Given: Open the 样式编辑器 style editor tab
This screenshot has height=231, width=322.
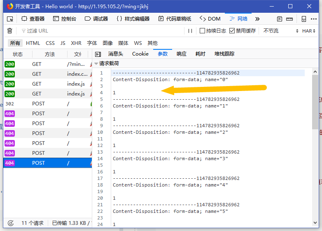Looking at the screenshot, I should [133, 19].
